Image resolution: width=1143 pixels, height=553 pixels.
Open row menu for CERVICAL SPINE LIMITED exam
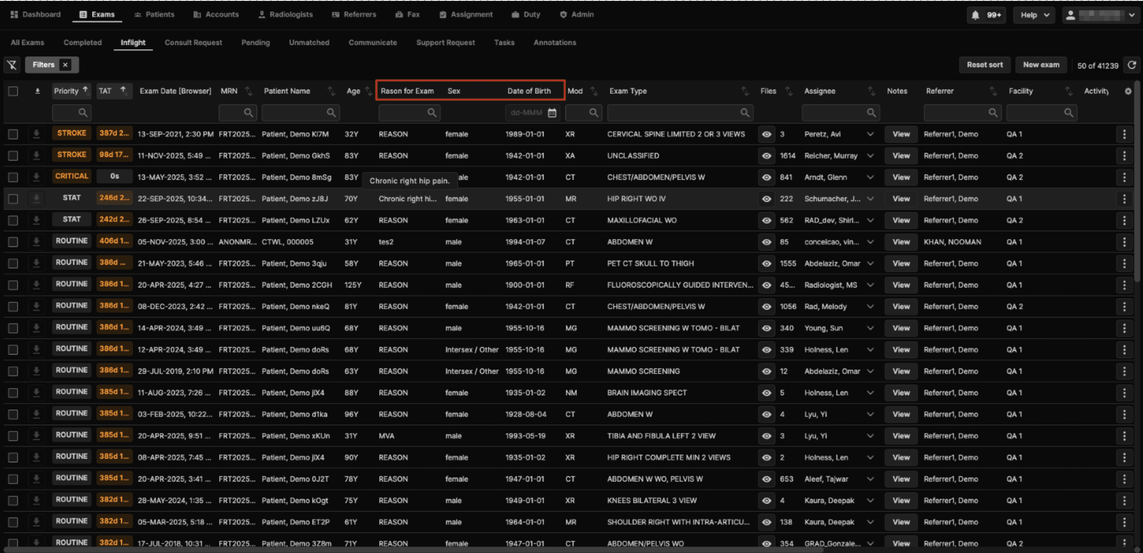1124,134
